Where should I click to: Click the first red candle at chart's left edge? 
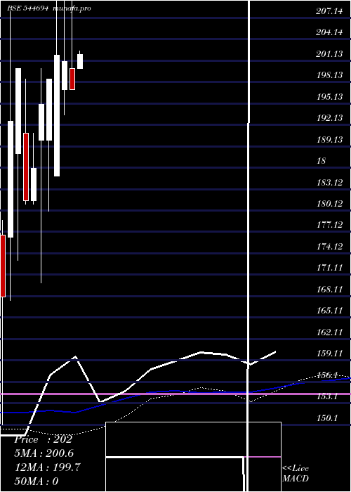coord(3,266)
